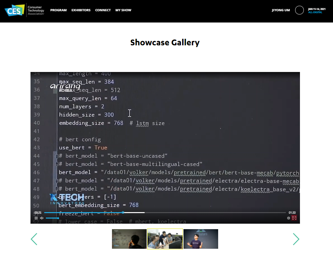
Task: Mute the video volume
Action: coord(42,218)
